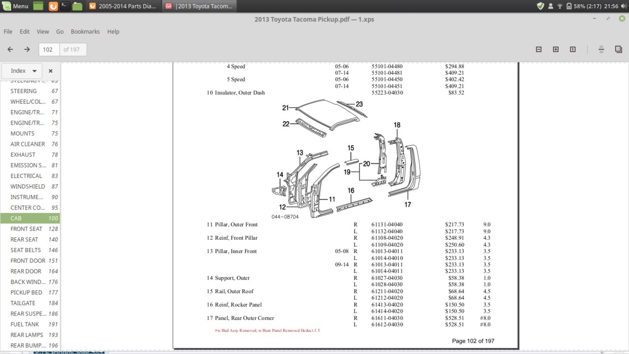Open the update manager shield icon
Screen dimensions: 629x354
[540, 6]
